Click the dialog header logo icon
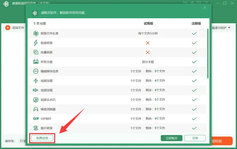Image resolution: width=237 pixels, height=149 pixels. (x=35, y=13)
